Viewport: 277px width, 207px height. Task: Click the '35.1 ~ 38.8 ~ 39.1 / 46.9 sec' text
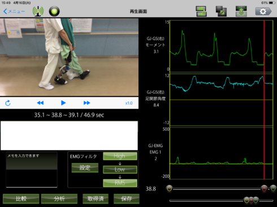[x=69, y=115]
